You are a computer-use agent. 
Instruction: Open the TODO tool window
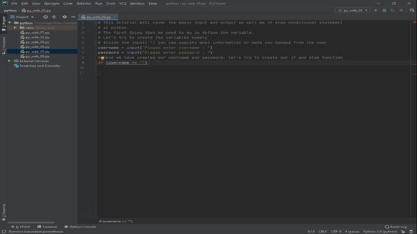click(21, 227)
